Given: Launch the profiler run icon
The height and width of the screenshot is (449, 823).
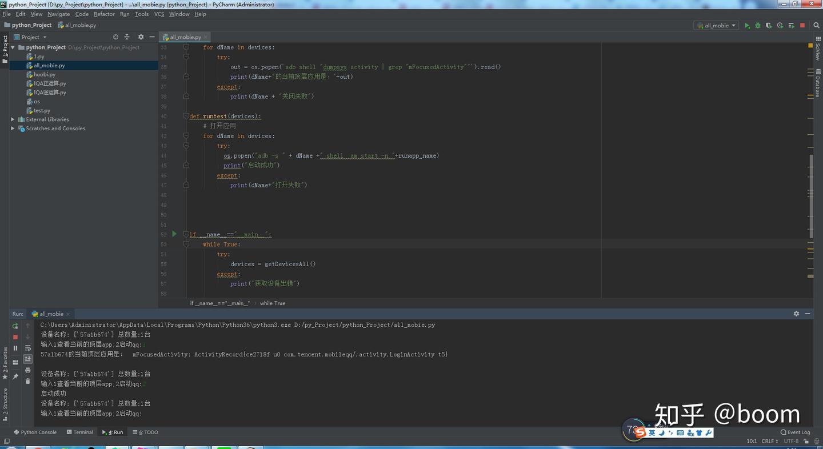Looking at the screenshot, I should (x=780, y=26).
